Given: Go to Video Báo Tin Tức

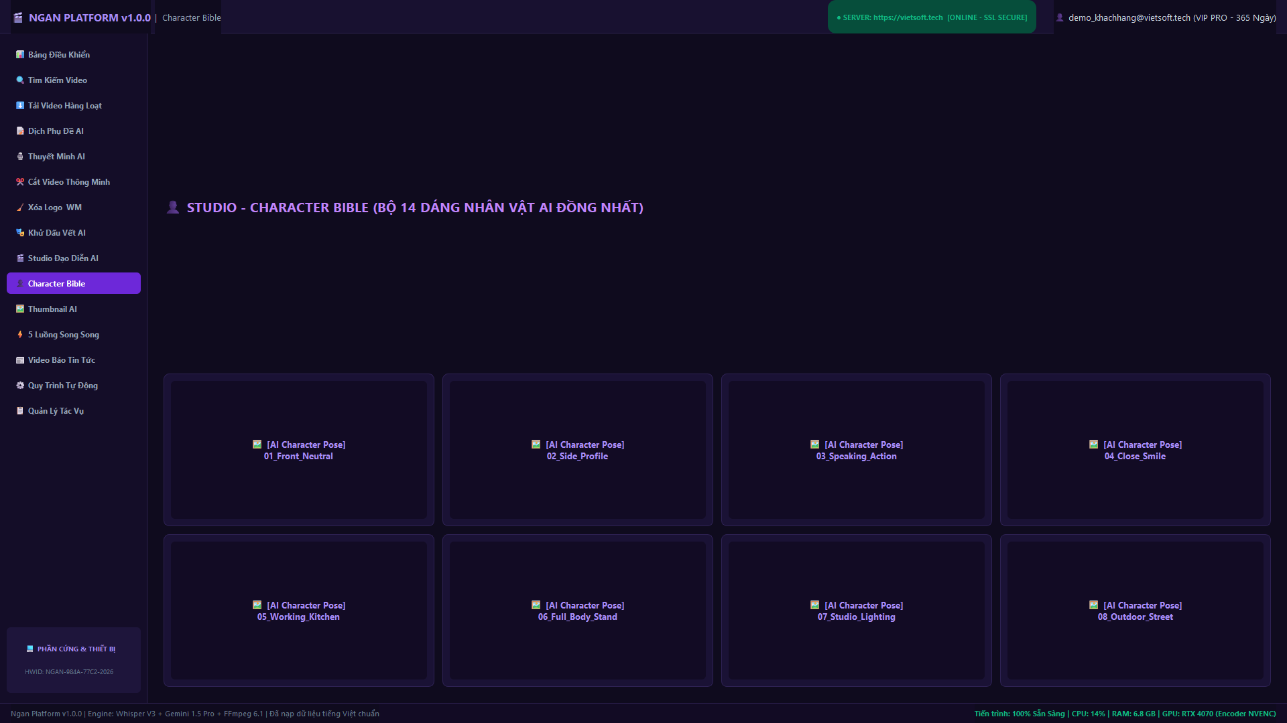Looking at the screenshot, I should (x=74, y=360).
